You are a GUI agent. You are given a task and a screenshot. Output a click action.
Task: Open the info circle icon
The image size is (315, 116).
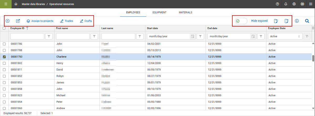point(297,21)
